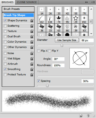Toggle lock for Texture
Viewport: 96px width, 118px height.
click(32, 31)
